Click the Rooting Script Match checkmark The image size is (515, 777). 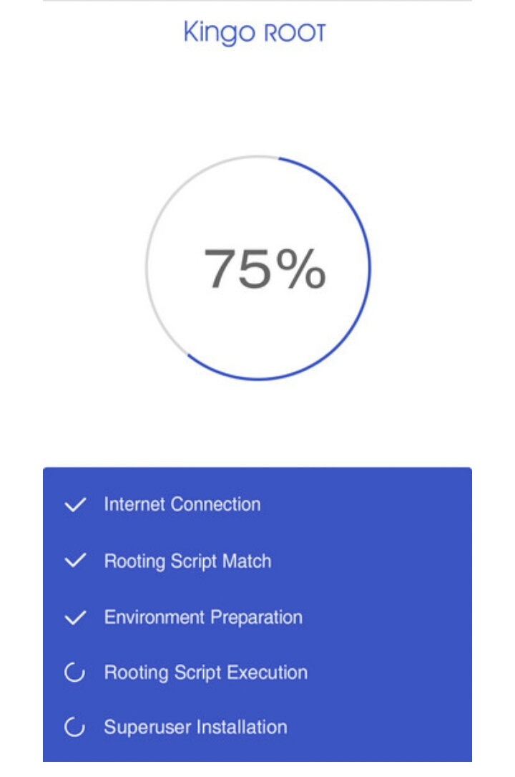coord(75,561)
